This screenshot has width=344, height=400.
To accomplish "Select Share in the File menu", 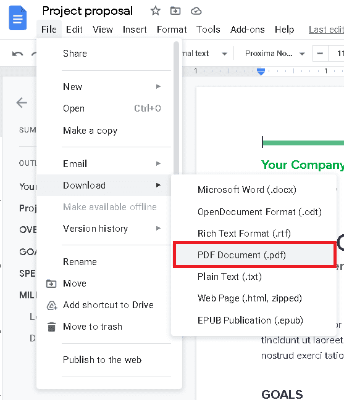I will coord(104,54).
